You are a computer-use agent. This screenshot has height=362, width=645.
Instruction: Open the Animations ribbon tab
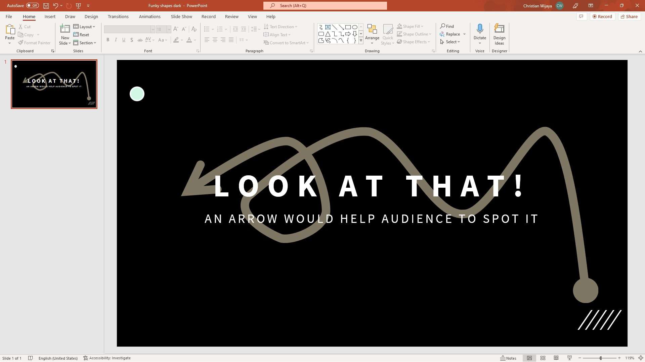pyautogui.click(x=150, y=16)
